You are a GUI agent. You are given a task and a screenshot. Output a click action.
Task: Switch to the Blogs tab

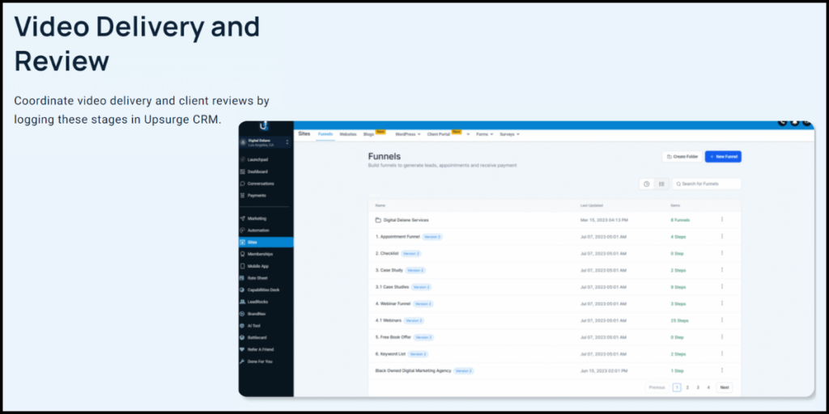pos(369,134)
